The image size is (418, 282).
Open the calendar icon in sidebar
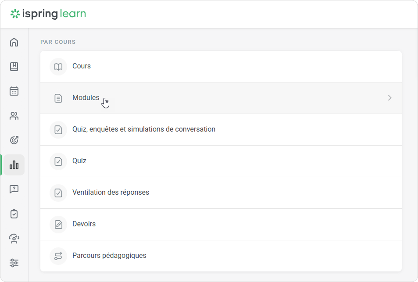(x=14, y=91)
